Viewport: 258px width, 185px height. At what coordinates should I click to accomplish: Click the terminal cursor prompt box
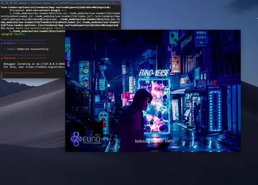pyautogui.click(x=1, y=76)
